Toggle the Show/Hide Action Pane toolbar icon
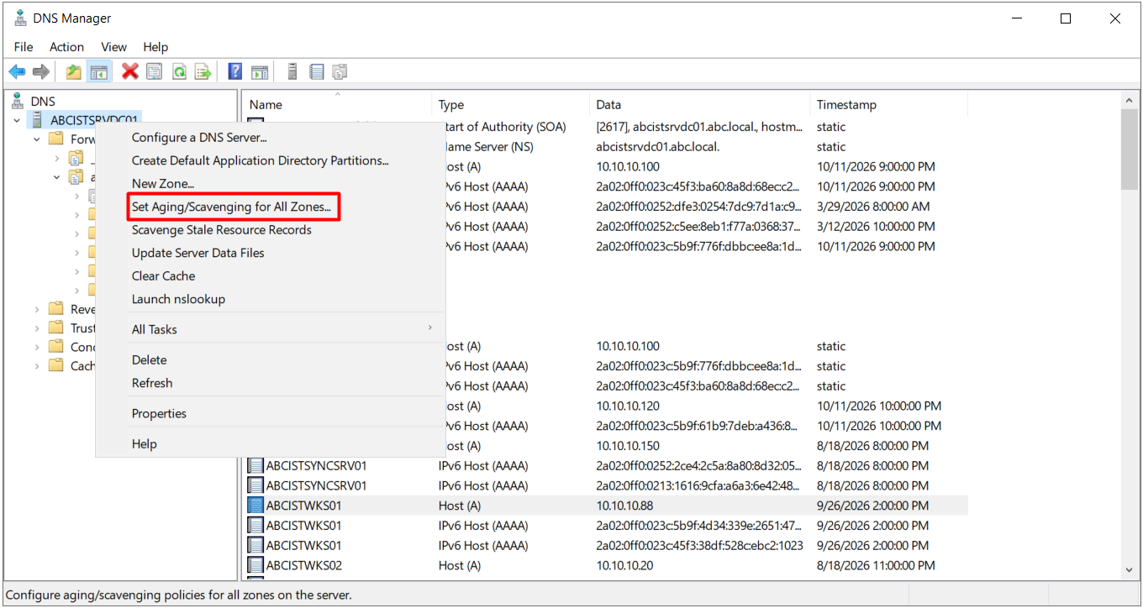The height and width of the screenshot is (608, 1143). pos(260,71)
